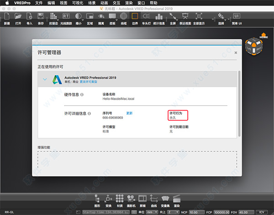Viewport: 274px width, 215px height.
Task: Click the 打开 (Open) folder icon
Action: tap(18, 16)
